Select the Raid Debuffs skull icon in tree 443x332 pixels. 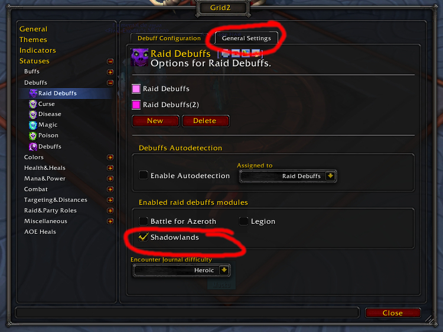click(33, 93)
